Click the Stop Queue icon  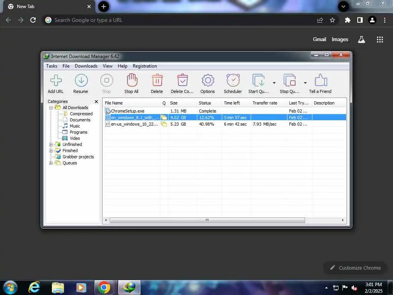(289, 84)
